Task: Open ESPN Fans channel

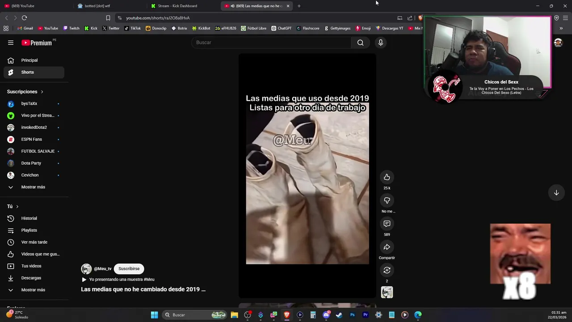Action: click(34, 139)
